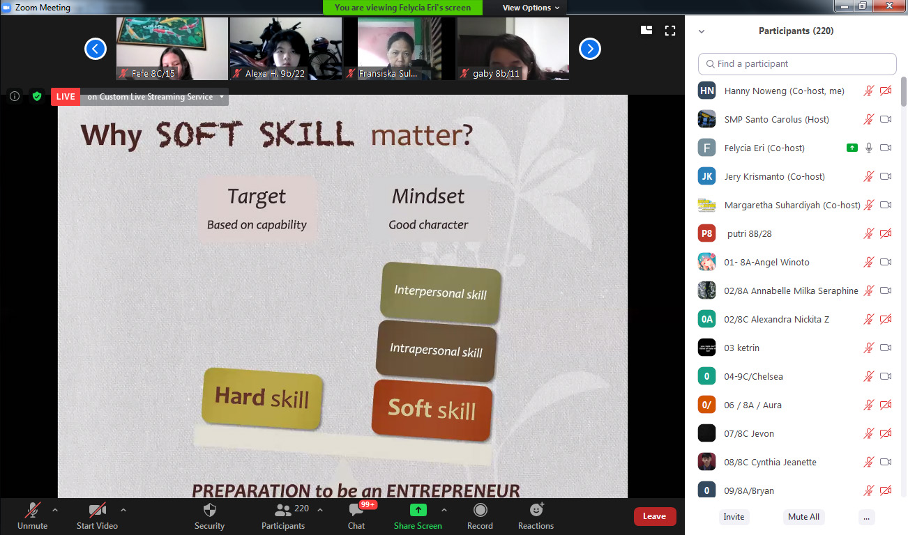Select participant 07/8C Jevon
908x535 pixels.
[x=796, y=433]
